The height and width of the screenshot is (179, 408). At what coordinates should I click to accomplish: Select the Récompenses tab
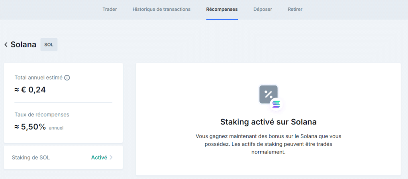(x=222, y=10)
